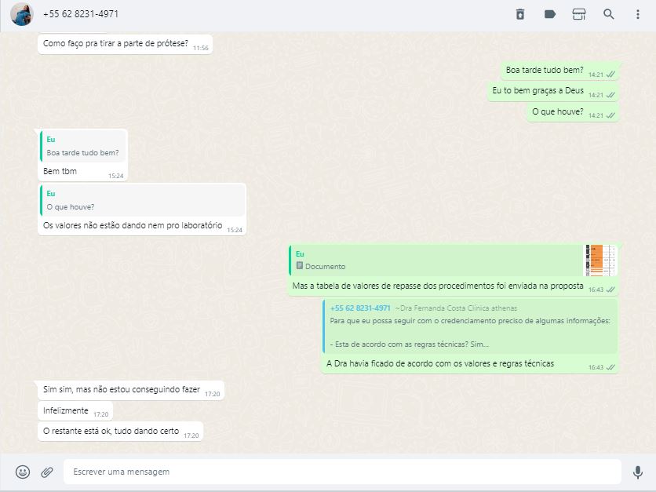Search the conversation with the magnifier icon
Image resolution: width=656 pixels, height=492 pixels.
[608, 14]
